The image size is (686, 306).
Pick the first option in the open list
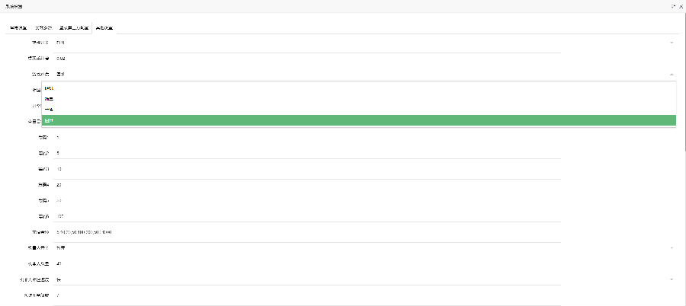(x=358, y=88)
